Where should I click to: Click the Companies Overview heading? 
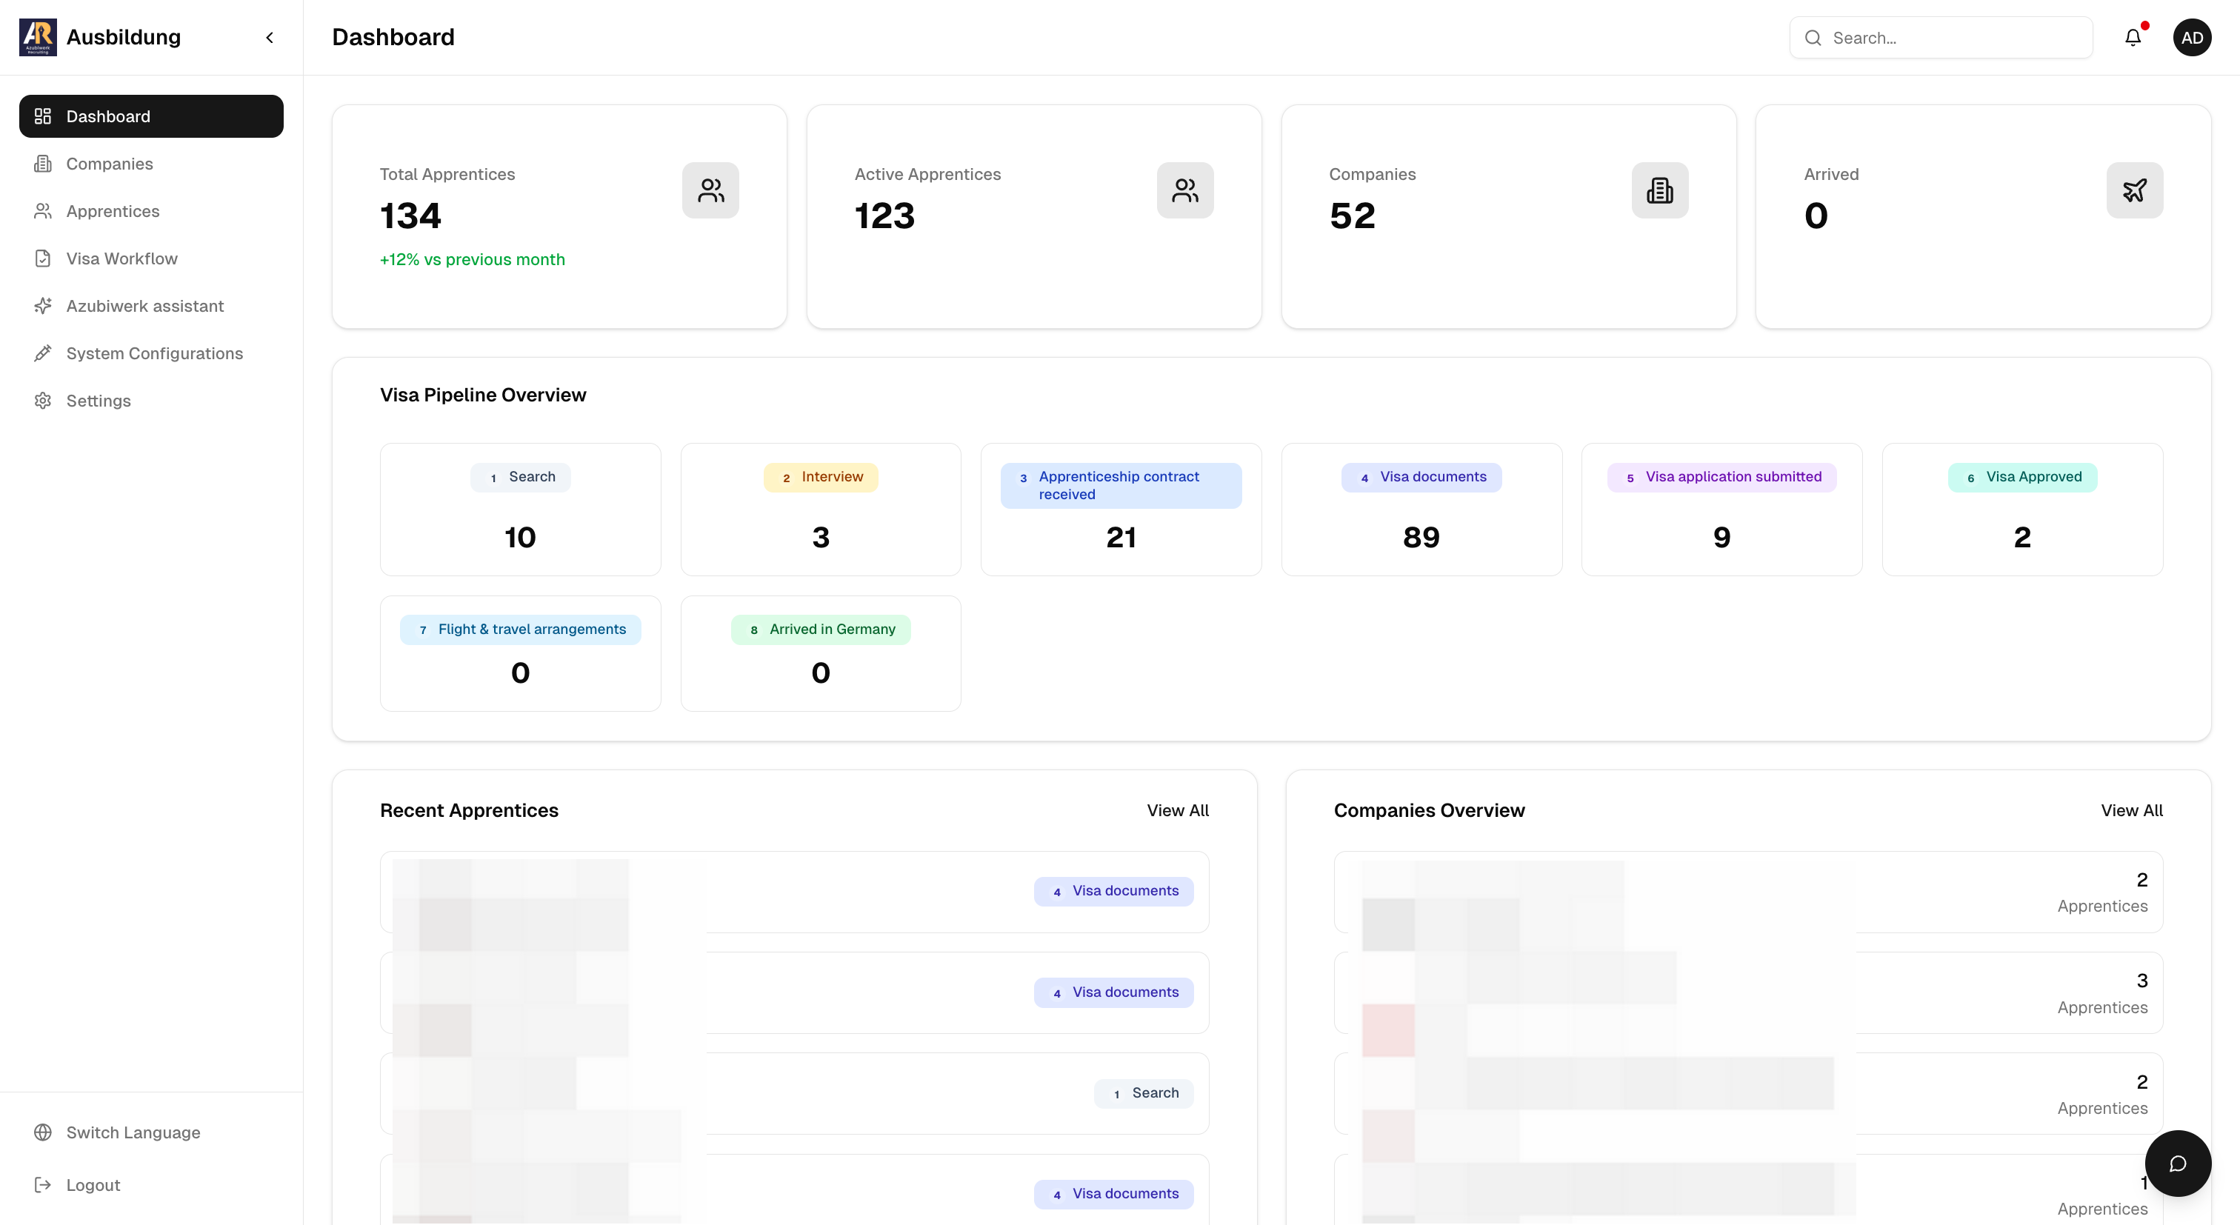click(1429, 810)
